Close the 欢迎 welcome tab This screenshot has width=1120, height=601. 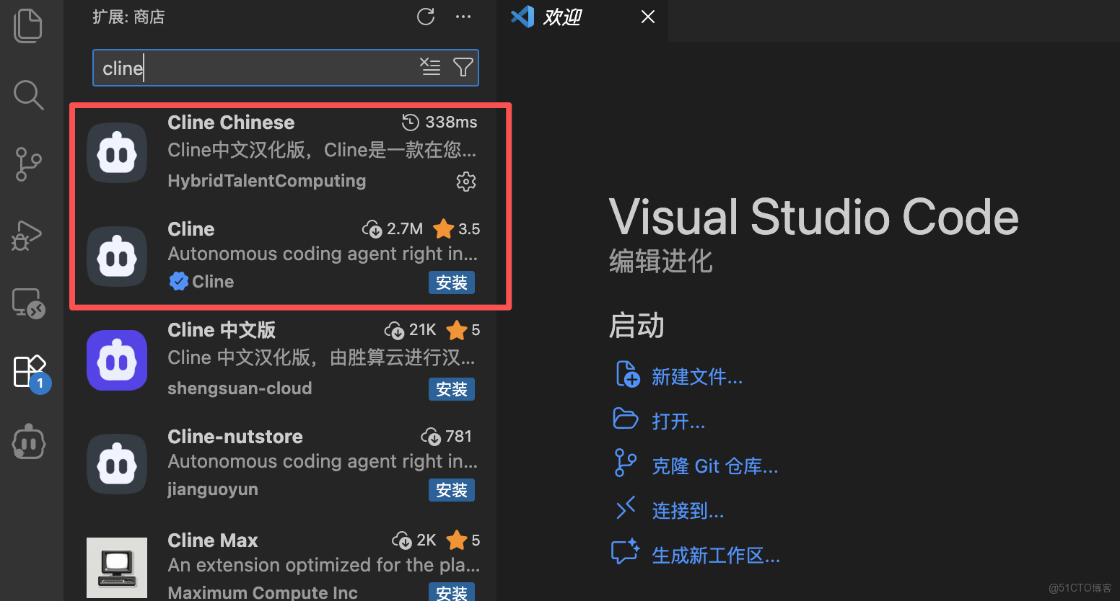(x=648, y=17)
